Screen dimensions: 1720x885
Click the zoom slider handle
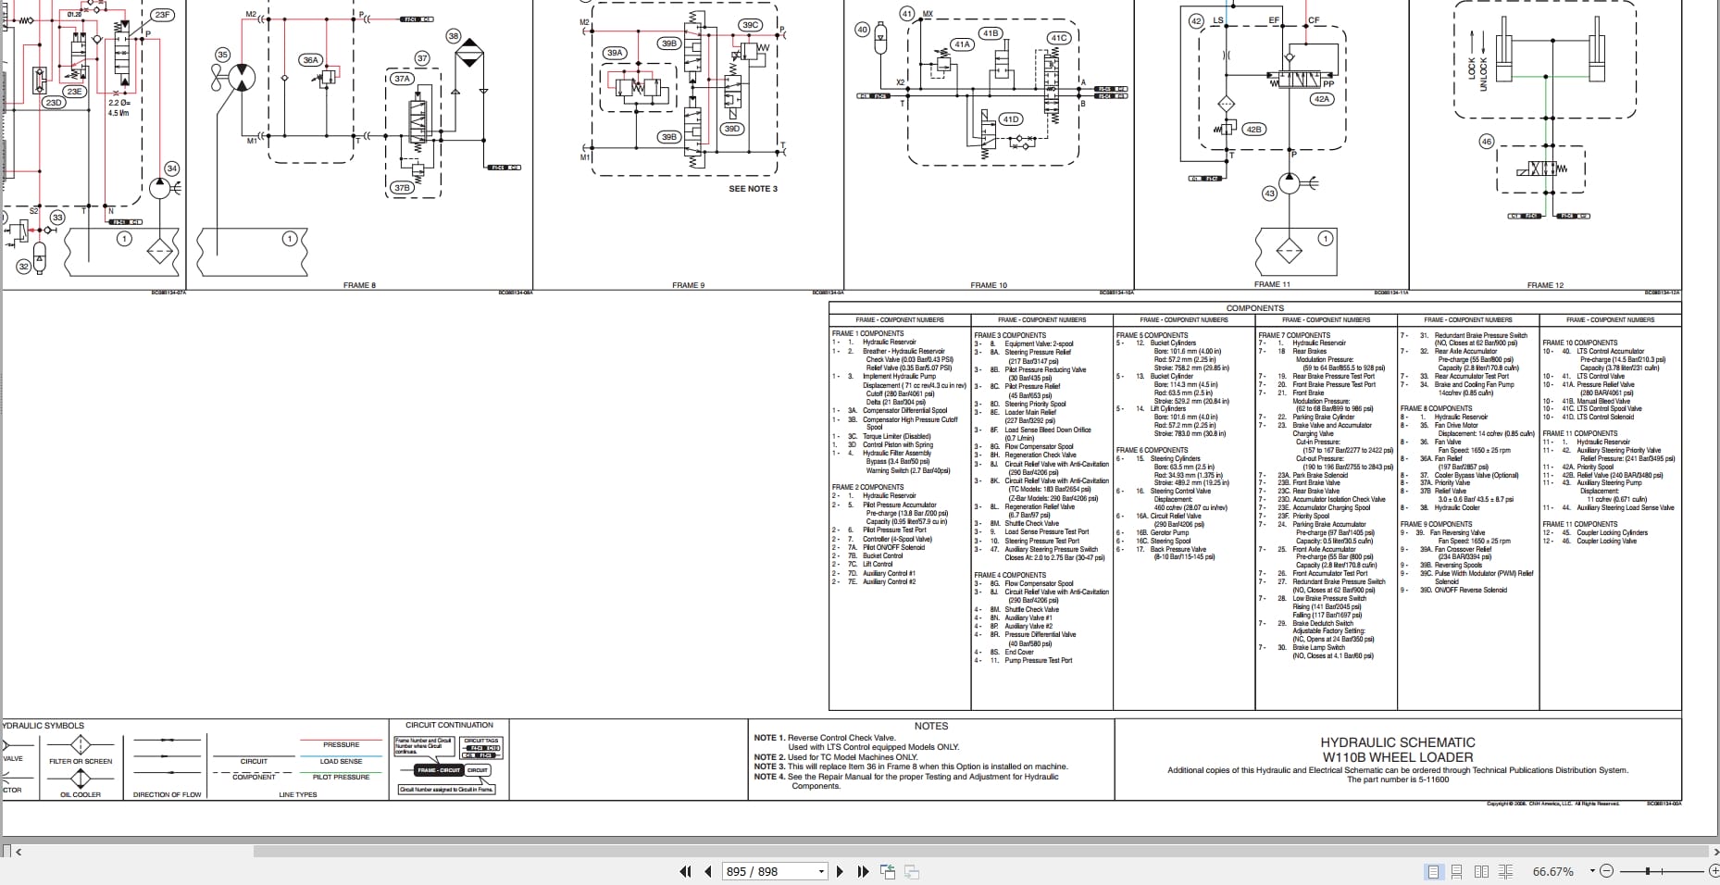pos(1647,871)
